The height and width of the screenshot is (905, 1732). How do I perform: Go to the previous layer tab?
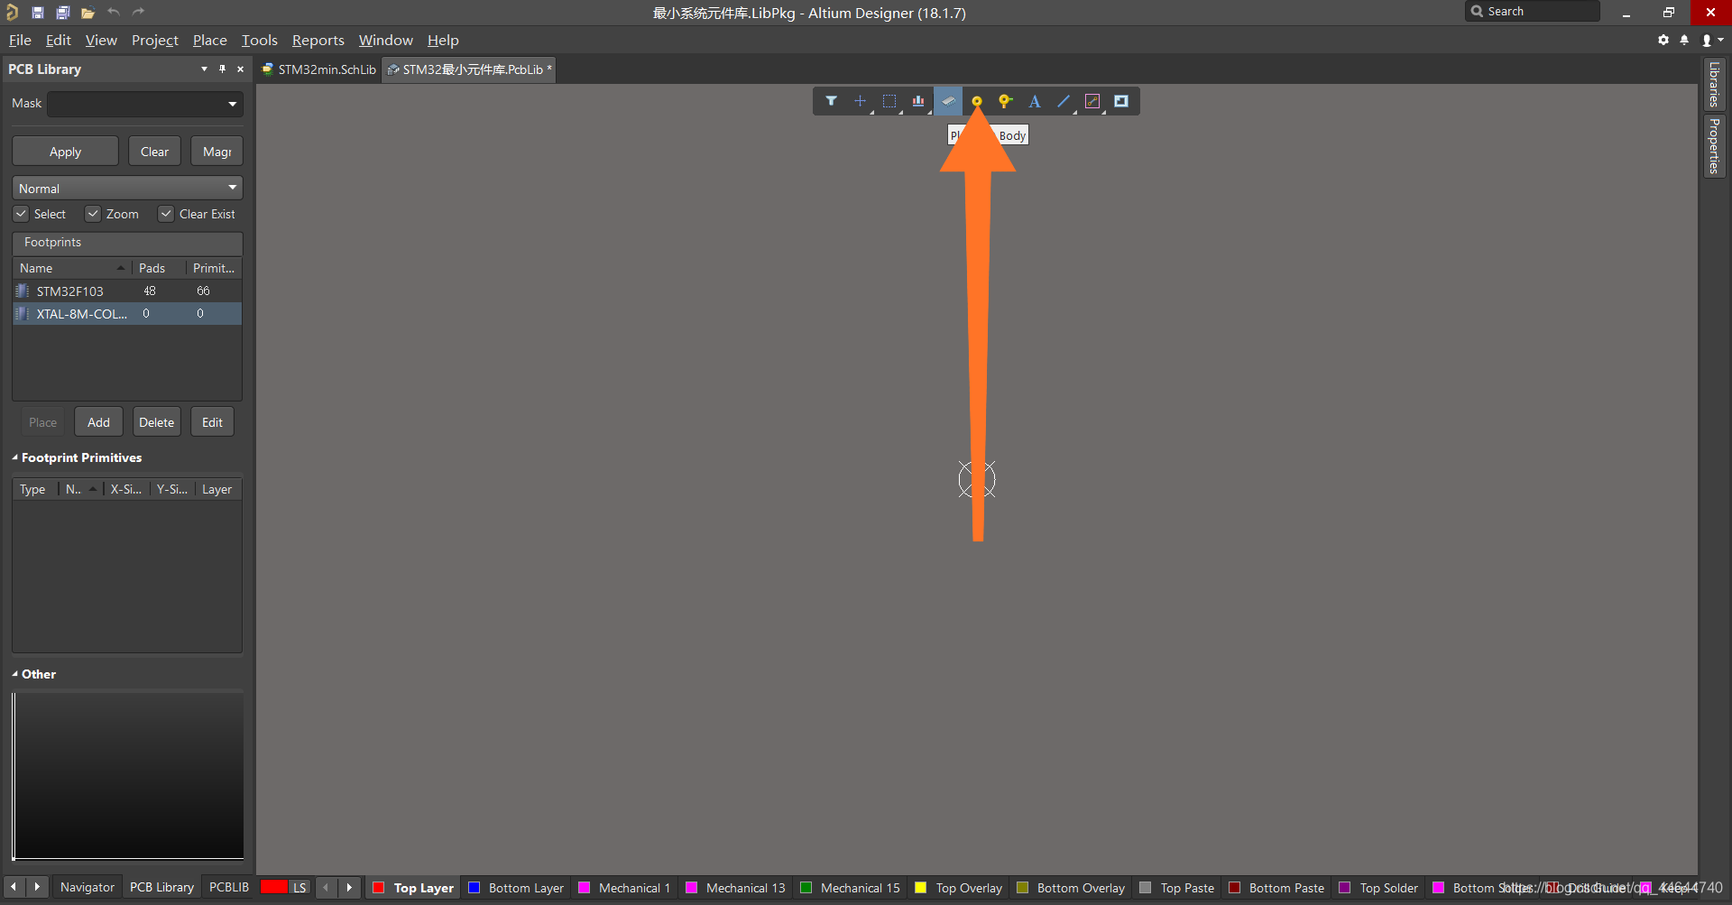(x=327, y=887)
